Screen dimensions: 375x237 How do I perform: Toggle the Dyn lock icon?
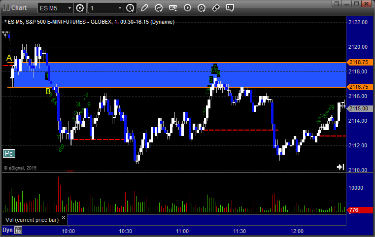click(x=18, y=230)
